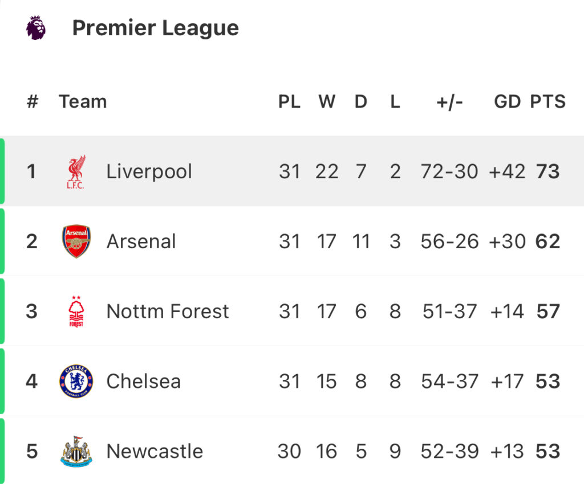Image resolution: width=584 pixels, height=484 pixels.
Task: Click the Premier League lion logo
Action: click(36, 27)
